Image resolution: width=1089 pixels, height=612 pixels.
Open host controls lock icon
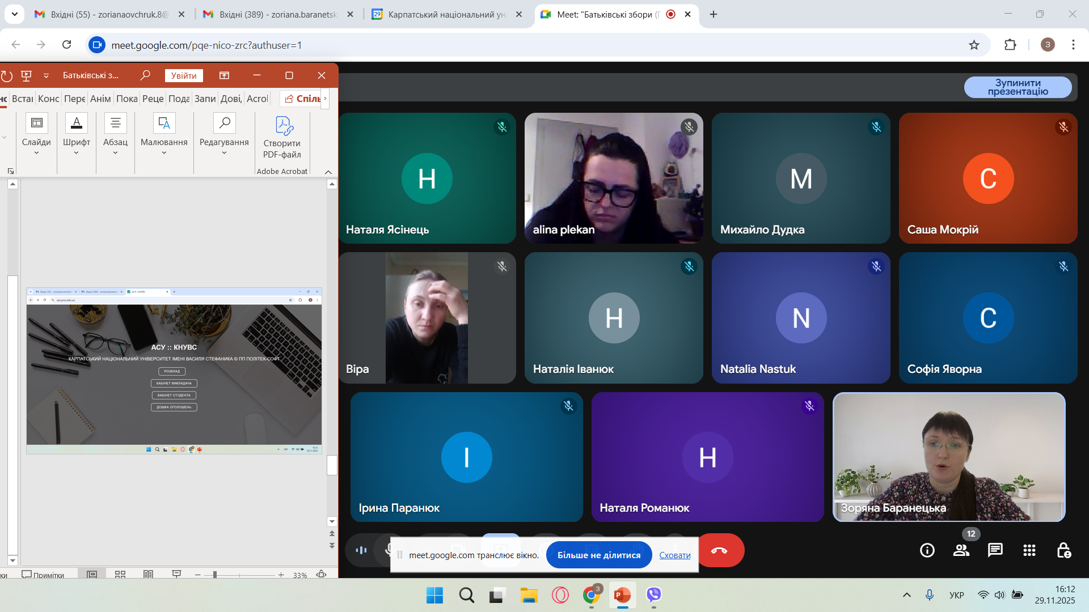coord(1063,550)
